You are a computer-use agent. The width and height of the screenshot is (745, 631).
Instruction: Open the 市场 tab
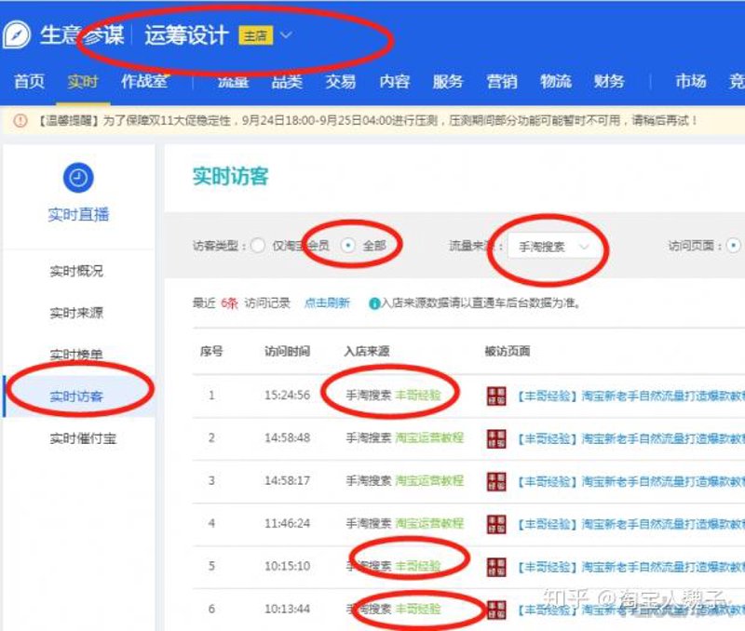[691, 82]
